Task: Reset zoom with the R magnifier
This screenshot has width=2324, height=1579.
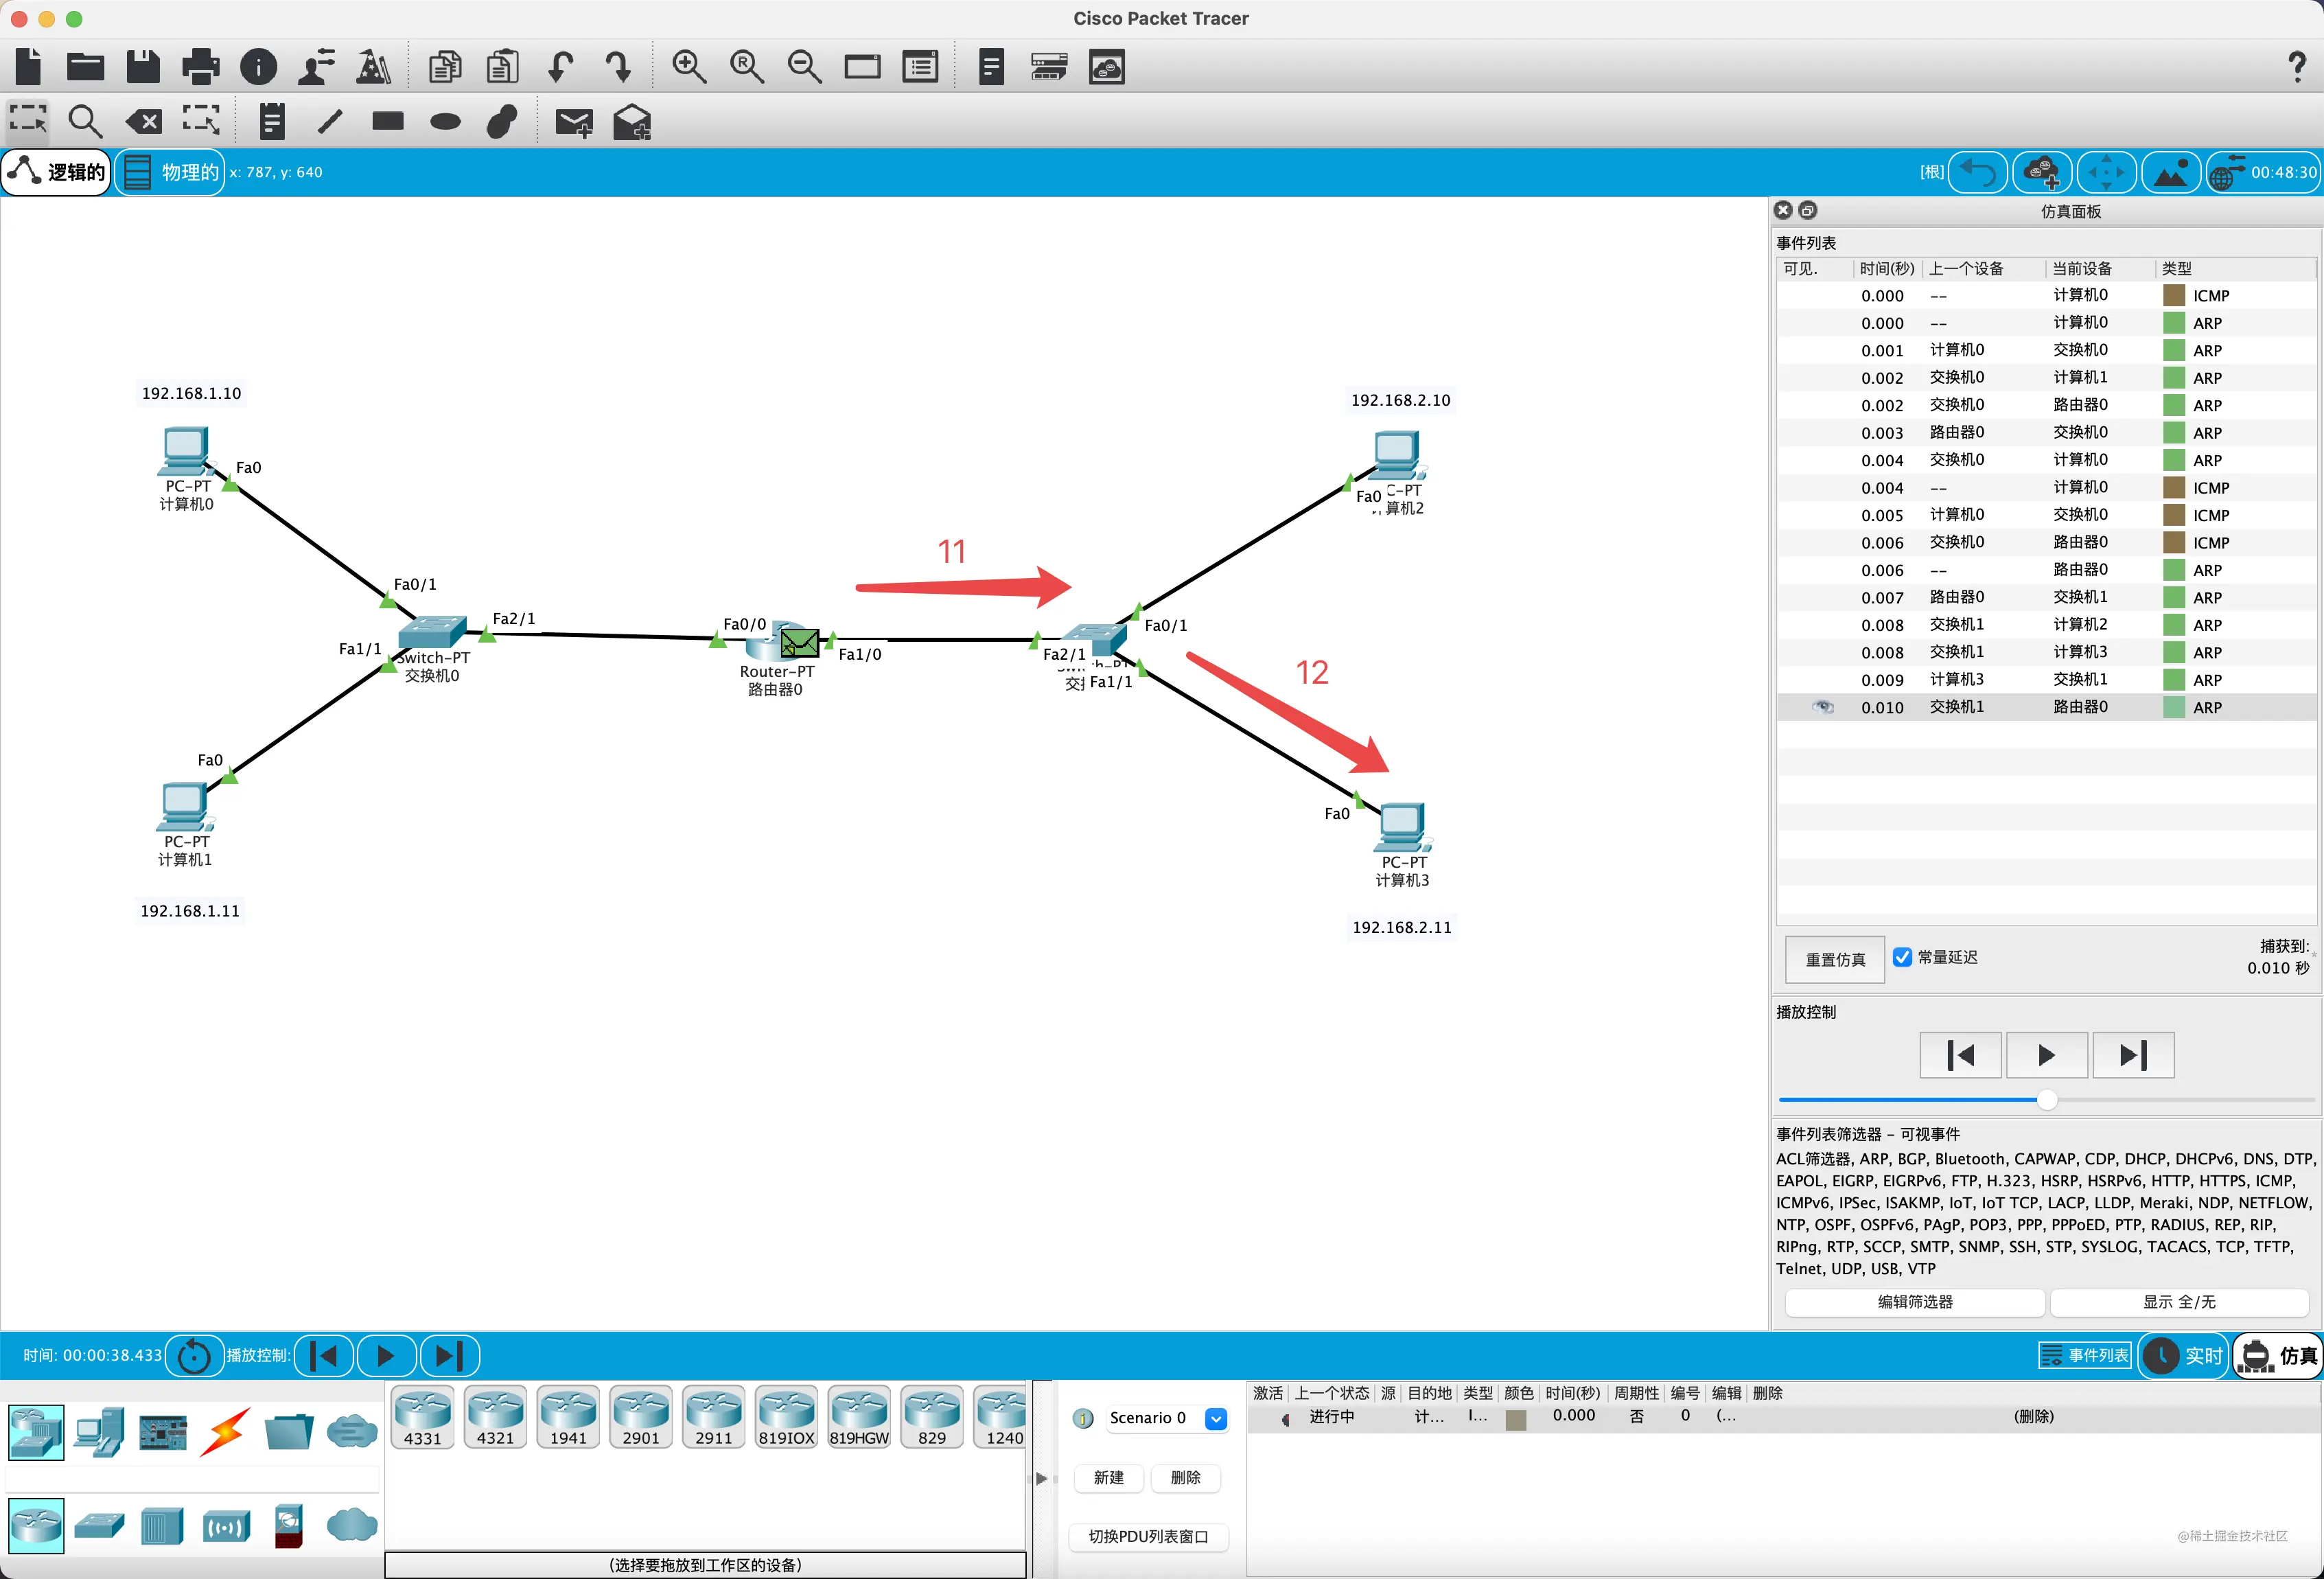Action: tap(746, 67)
